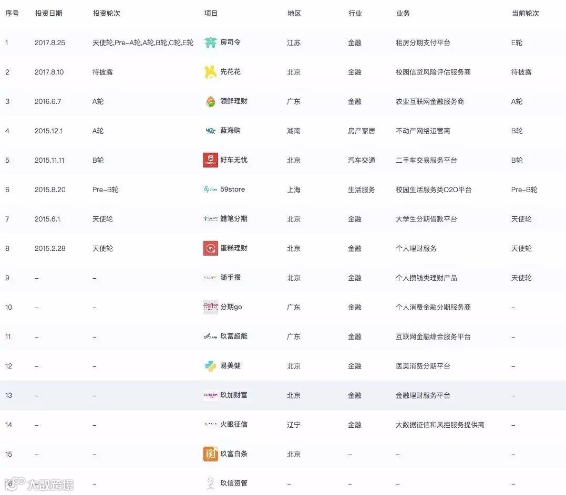Click the 玖富超能 logo icon
566x495 pixels.
[x=210, y=336]
